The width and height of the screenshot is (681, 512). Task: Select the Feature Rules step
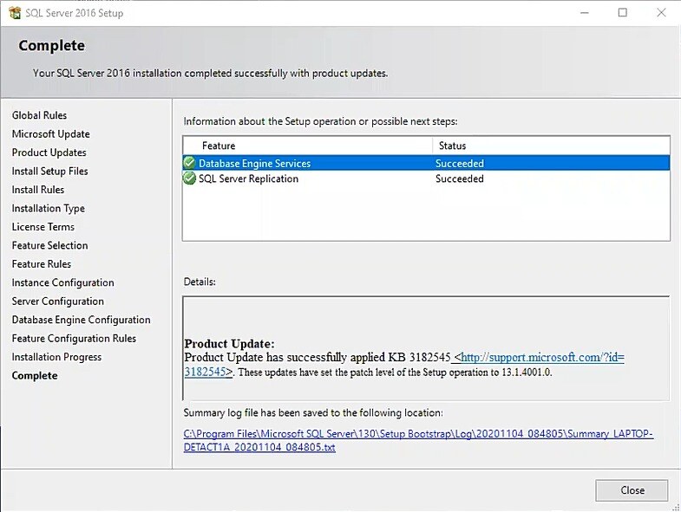[42, 264]
